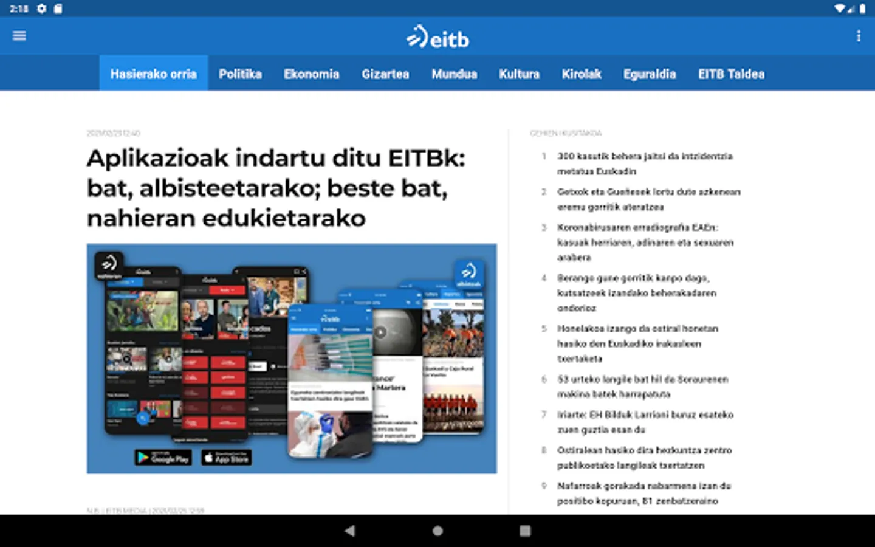
Task: Open story 1 about 300 kasutik behera
Action: pos(645,163)
